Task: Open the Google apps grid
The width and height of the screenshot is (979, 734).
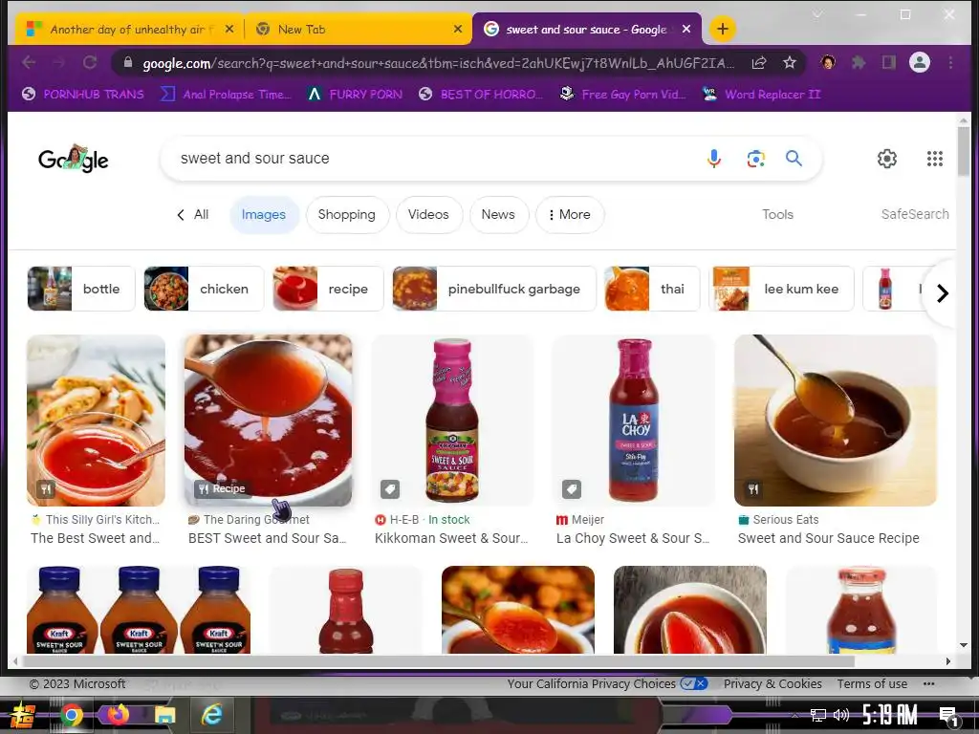Action: coord(935,159)
